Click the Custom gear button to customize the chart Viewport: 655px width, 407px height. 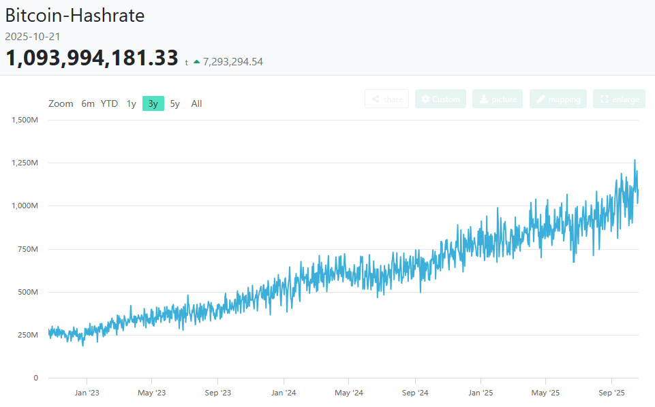[x=440, y=99]
